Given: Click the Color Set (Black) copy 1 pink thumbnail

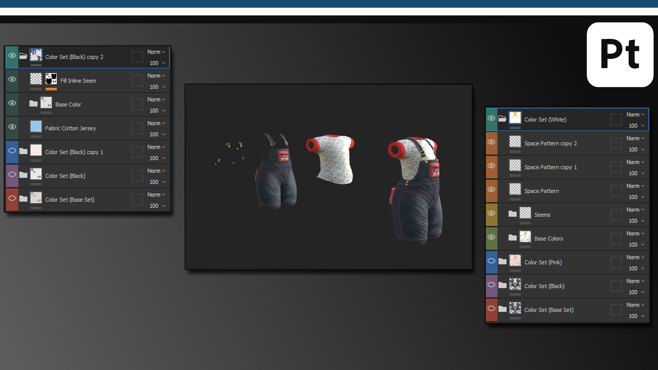Looking at the screenshot, I should click(36, 150).
